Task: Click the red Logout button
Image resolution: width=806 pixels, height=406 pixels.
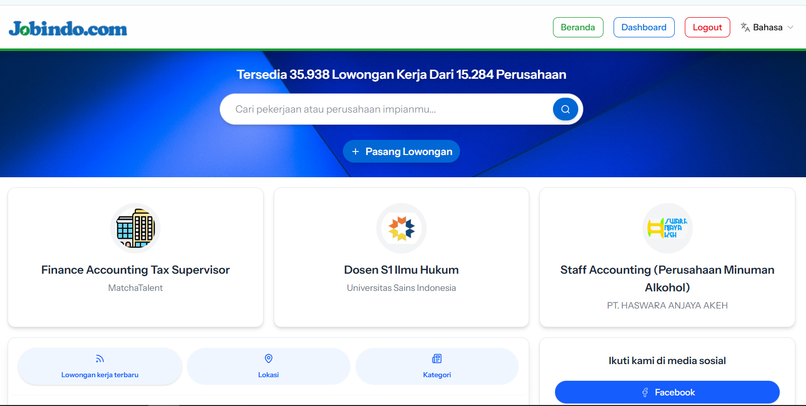Action: (707, 27)
